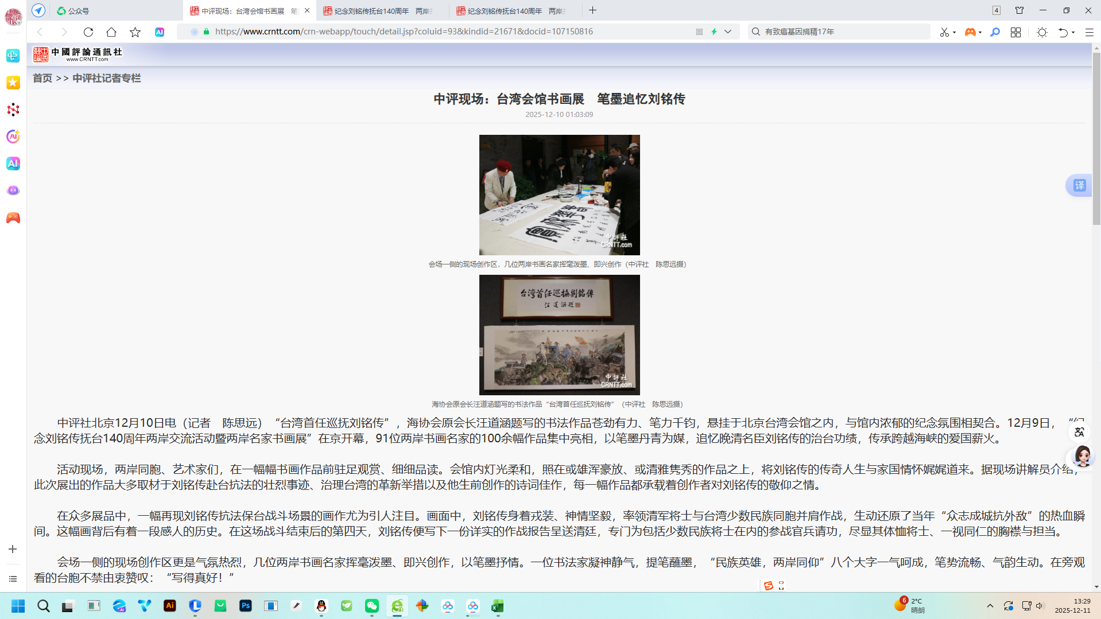Viewport: 1101px width, 619px height.
Task: Open the scissors screenshot tool
Action: [944, 32]
